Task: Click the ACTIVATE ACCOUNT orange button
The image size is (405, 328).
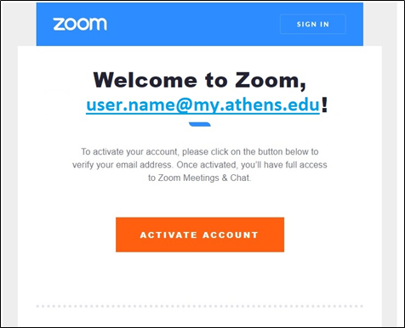Action: click(x=200, y=235)
